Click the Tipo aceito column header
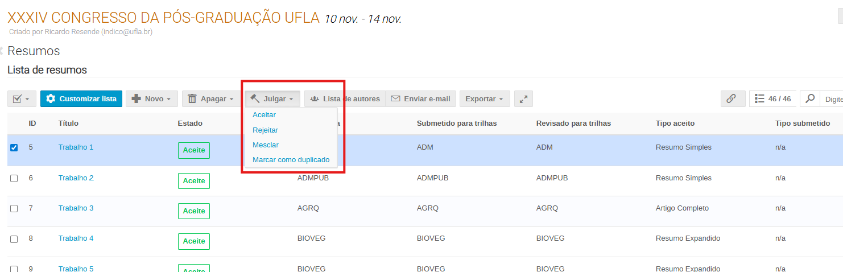This screenshot has width=843, height=272. tap(675, 123)
